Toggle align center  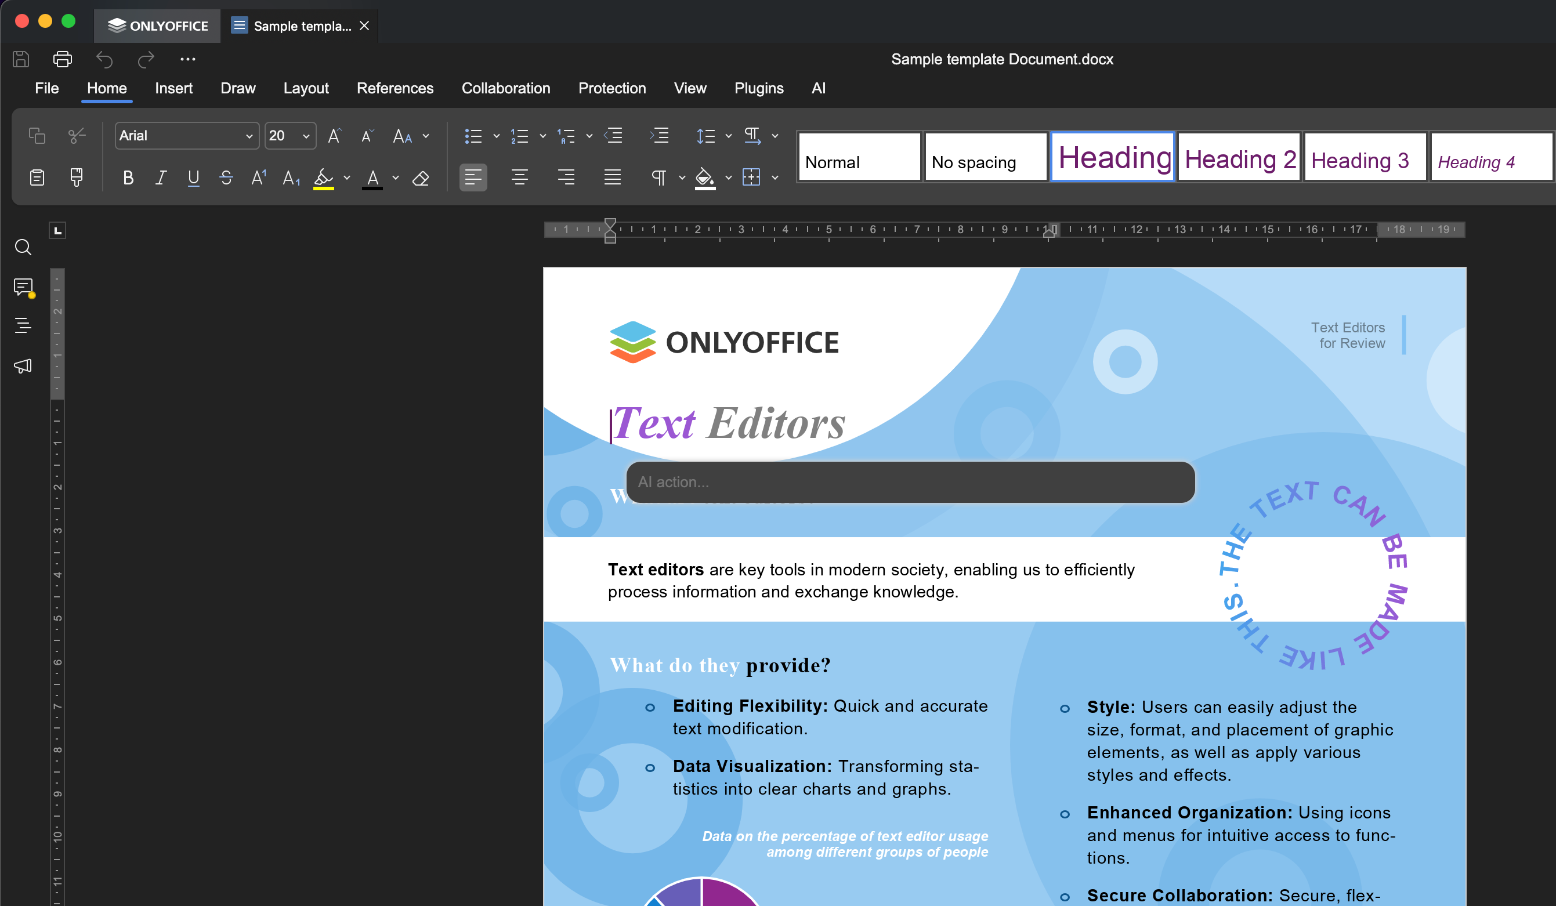[x=519, y=177]
